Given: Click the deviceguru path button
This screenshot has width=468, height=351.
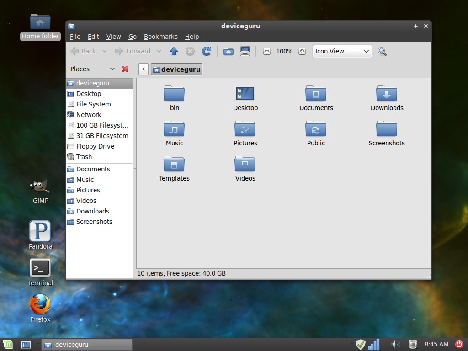Looking at the screenshot, I should (x=176, y=69).
